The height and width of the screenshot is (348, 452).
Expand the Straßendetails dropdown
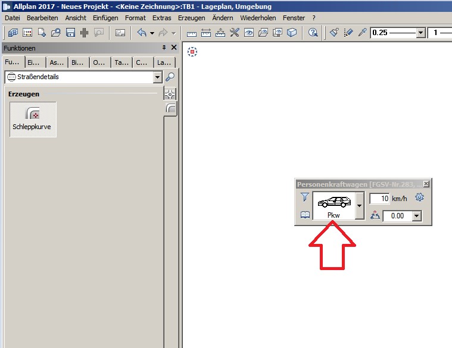coord(157,77)
